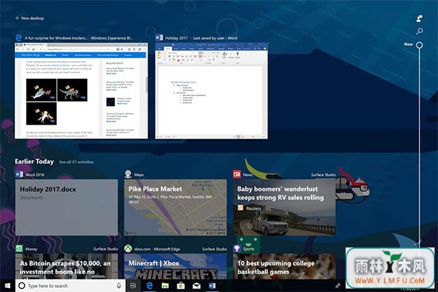
Task: Open Word from the taskbar
Action: point(212,286)
